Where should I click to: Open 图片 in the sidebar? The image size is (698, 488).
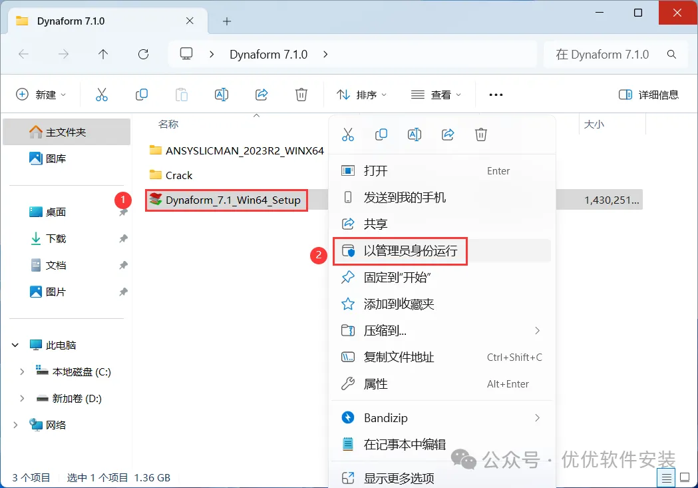(x=67, y=292)
